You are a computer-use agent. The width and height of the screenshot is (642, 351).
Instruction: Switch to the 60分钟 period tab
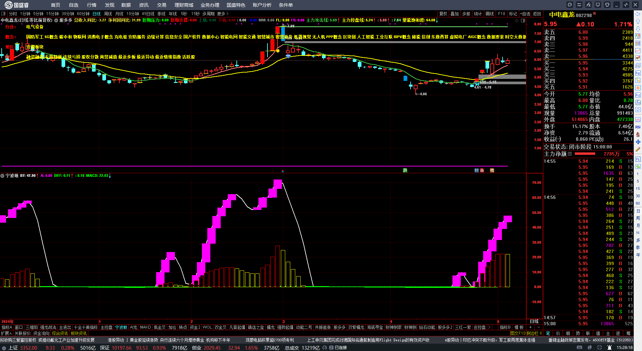point(83,14)
